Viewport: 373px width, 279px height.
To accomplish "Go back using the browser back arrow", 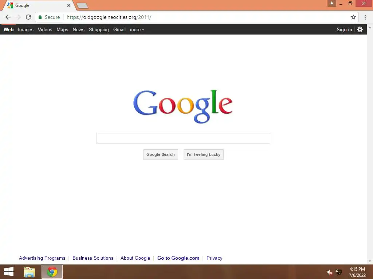I will [8, 17].
